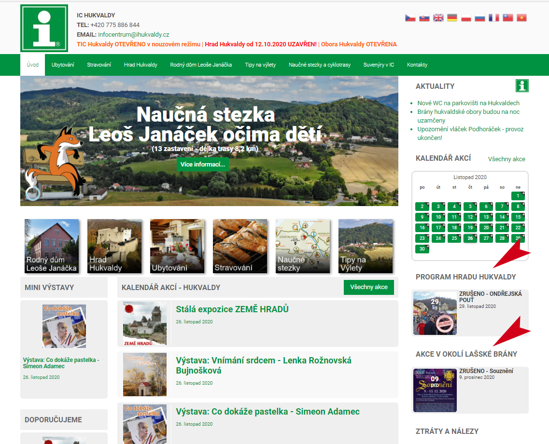Select the Vietnamese flag language
Viewport: 549px width, 444px height.
(x=521, y=17)
